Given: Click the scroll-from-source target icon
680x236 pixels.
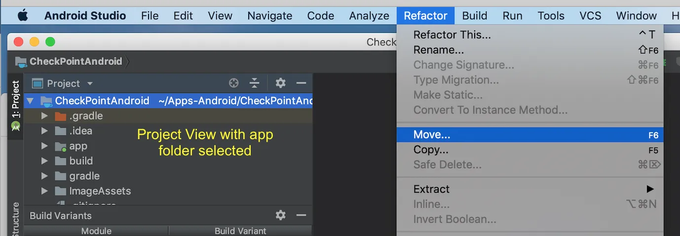Looking at the screenshot, I should 234,83.
